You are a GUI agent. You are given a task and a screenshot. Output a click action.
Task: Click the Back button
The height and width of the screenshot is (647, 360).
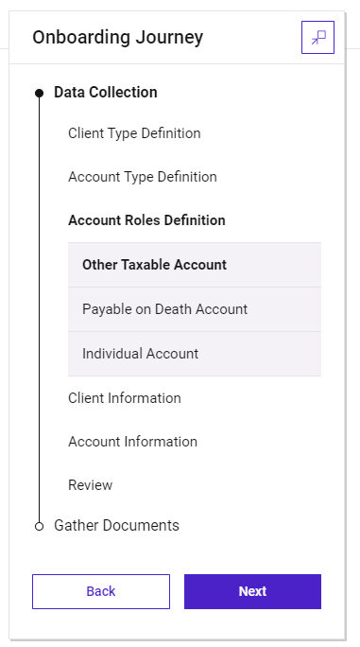click(101, 591)
